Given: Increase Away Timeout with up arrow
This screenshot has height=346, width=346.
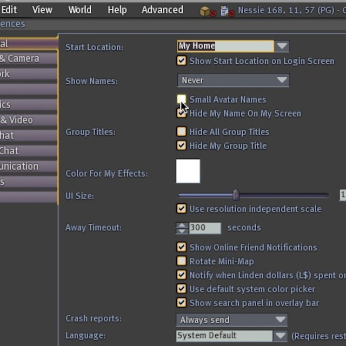Looking at the screenshot, I should [x=182, y=225].
